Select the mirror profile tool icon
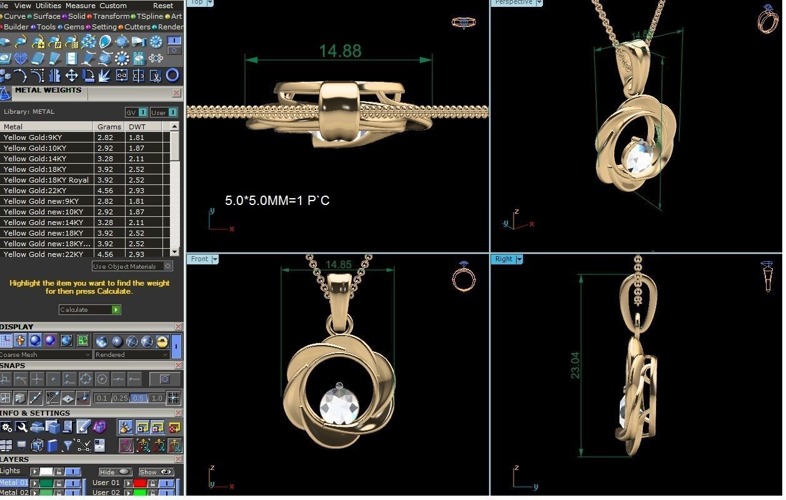Screen dimensions: 786x500 click(x=54, y=75)
